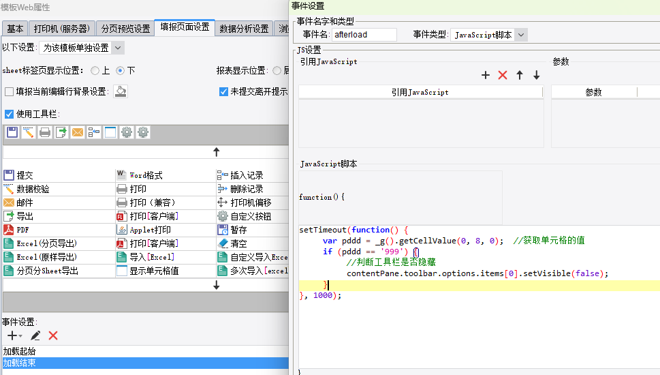Click the email envelope icon in toolbar preview
Screen dimensions: 660x375
coord(78,132)
